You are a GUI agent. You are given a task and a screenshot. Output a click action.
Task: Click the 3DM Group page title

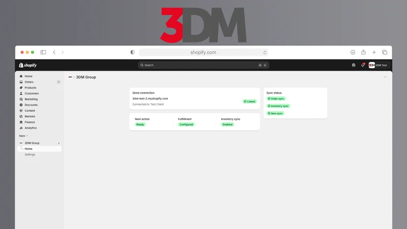click(x=86, y=77)
